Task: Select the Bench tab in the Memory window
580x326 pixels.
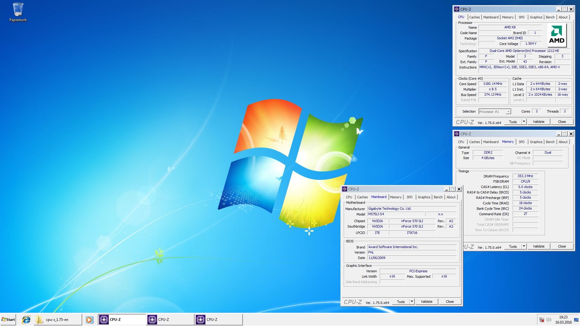Action: [550, 142]
